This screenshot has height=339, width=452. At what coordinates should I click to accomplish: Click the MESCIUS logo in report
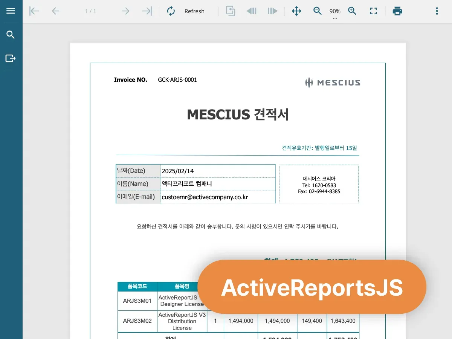coord(333,82)
